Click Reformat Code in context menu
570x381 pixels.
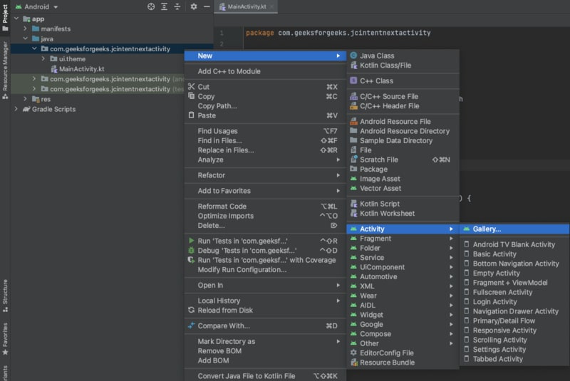point(222,207)
